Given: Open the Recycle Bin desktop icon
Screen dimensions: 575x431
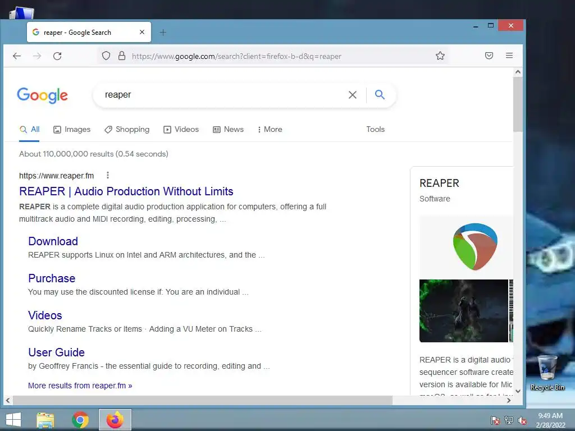Looking at the screenshot, I should [x=547, y=373].
